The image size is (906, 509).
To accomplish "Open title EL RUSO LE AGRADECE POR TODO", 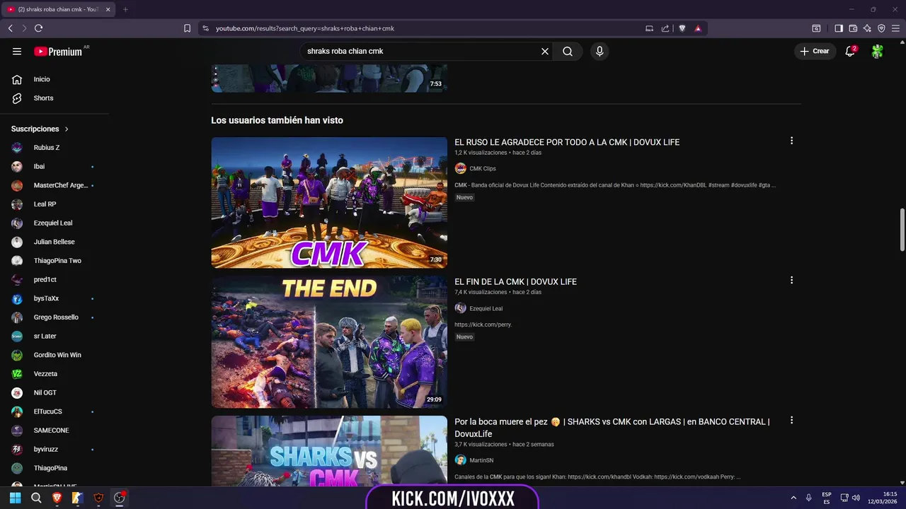I will pyautogui.click(x=567, y=142).
